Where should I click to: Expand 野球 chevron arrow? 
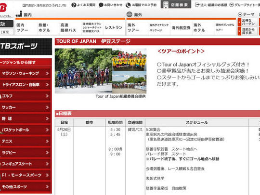tap(47, 118)
